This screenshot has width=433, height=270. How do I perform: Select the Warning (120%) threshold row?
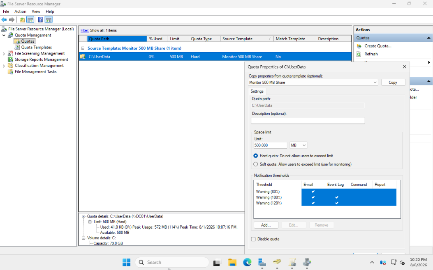tap(325, 203)
